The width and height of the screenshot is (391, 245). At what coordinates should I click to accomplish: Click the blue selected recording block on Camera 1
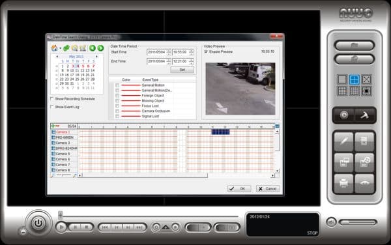pos(220,132)
